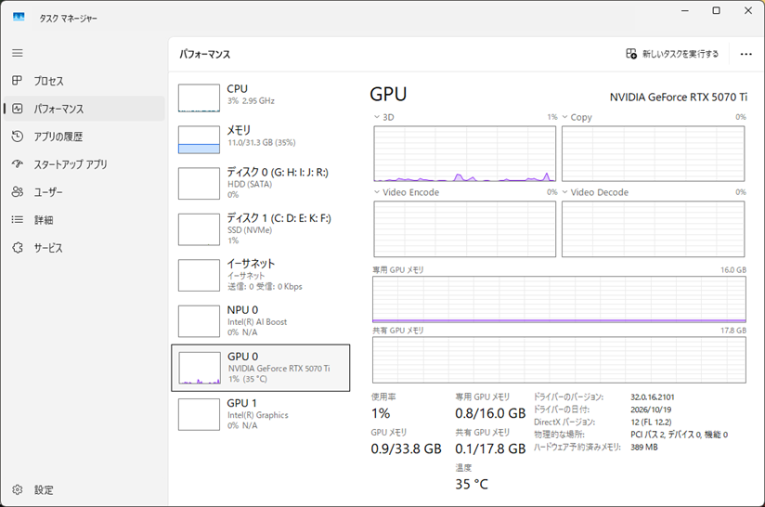Switch to 詳細 page

click(84, 219)
